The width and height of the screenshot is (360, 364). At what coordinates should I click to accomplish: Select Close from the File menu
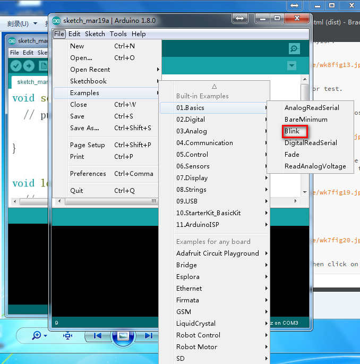coord(107,105)
